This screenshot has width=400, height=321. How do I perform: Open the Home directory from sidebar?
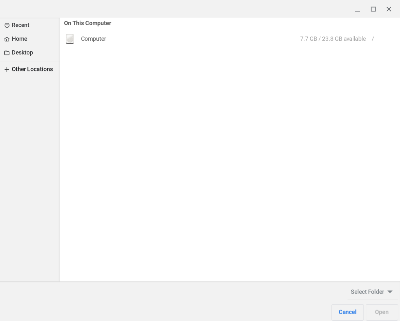[20, 39]
